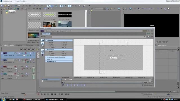Enable the Mask checkbox in keyframe panel
The image size is (180, 101).
42,81
